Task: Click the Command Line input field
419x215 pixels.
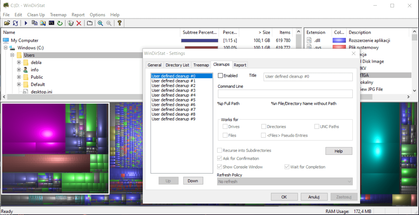Action: (x=285, y=94)
